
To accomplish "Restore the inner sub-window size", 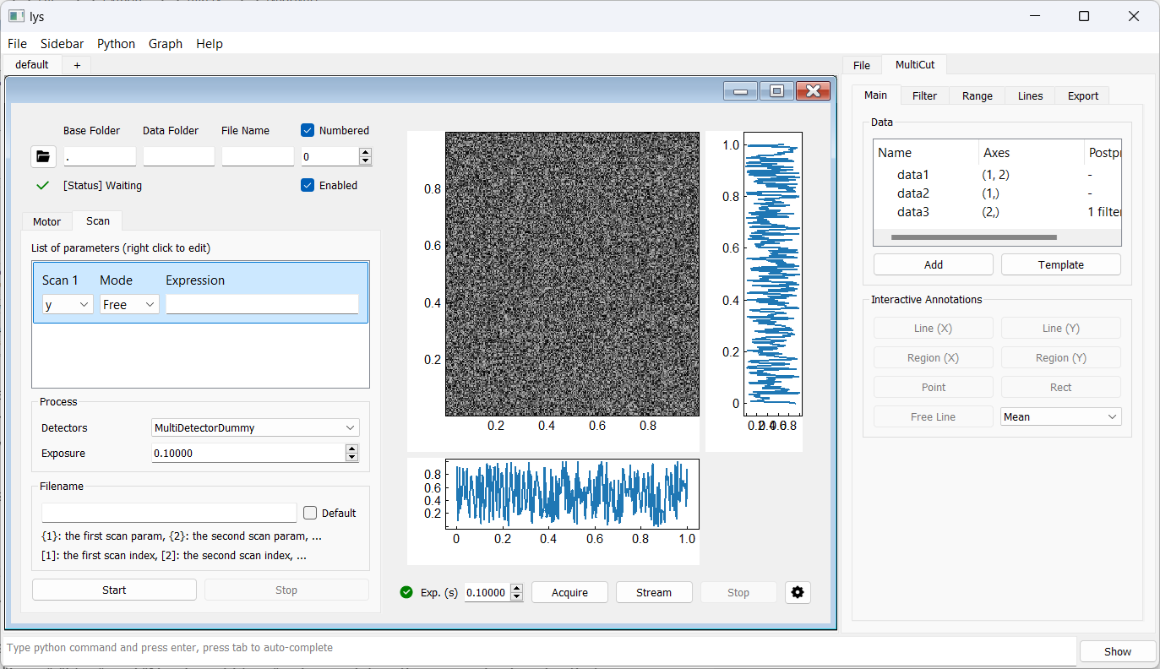I will [776, 90].
